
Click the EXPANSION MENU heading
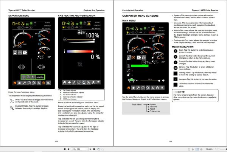(x=19, y=16)
